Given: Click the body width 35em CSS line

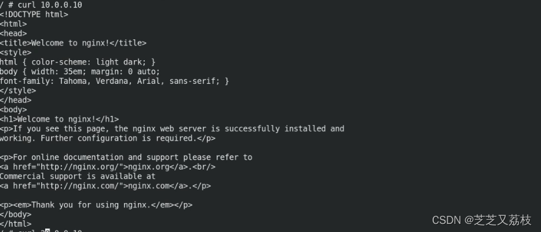Looking at the screenshot, I should click(80, 71).
